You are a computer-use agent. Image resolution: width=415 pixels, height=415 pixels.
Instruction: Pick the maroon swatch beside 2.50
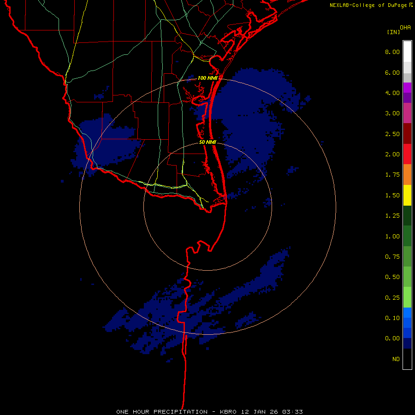[x=407, y=134]
